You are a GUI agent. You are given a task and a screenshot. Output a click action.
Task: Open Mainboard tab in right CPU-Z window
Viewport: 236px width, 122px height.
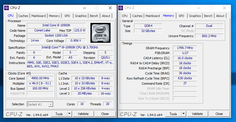click(x=153, y=16)
